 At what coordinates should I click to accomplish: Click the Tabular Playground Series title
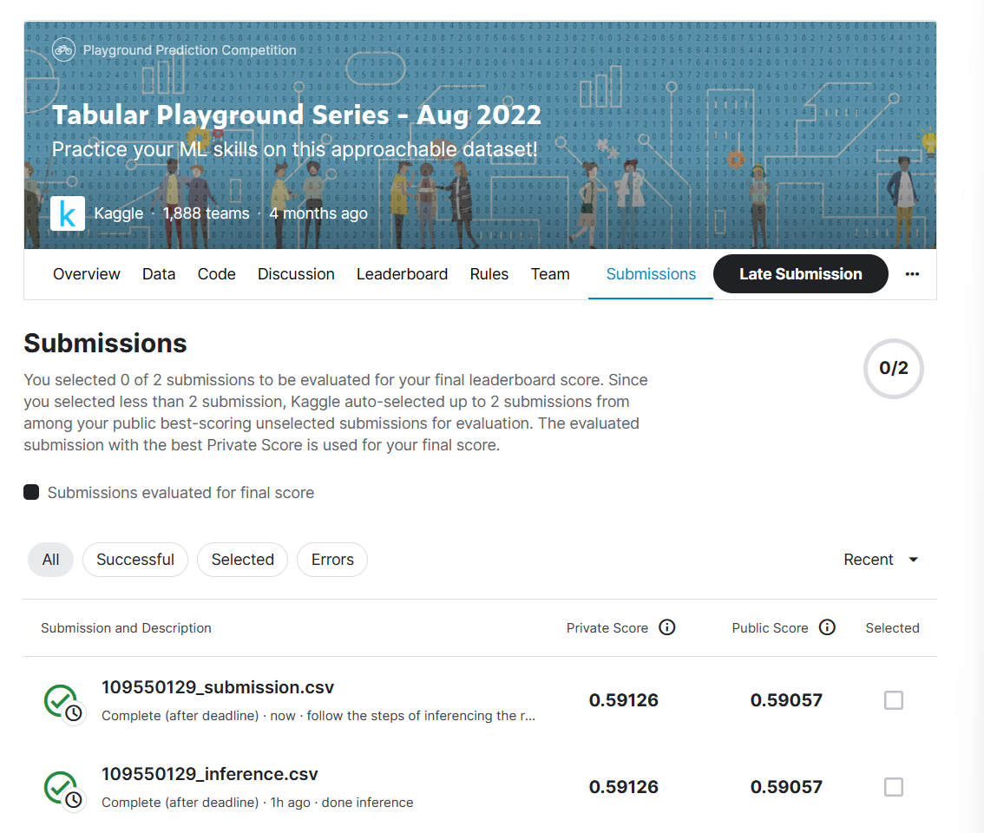(296, 115)
